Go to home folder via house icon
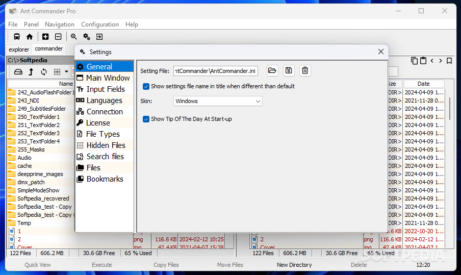The image size is (461, 275). click(x=30, y=37)
